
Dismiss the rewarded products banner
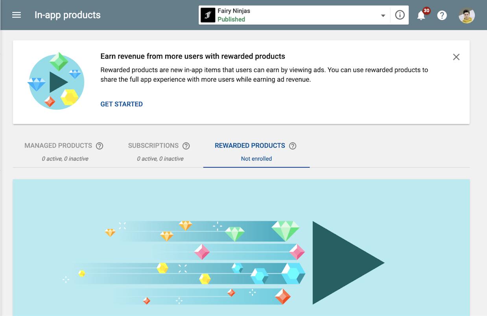coord(456,57)
